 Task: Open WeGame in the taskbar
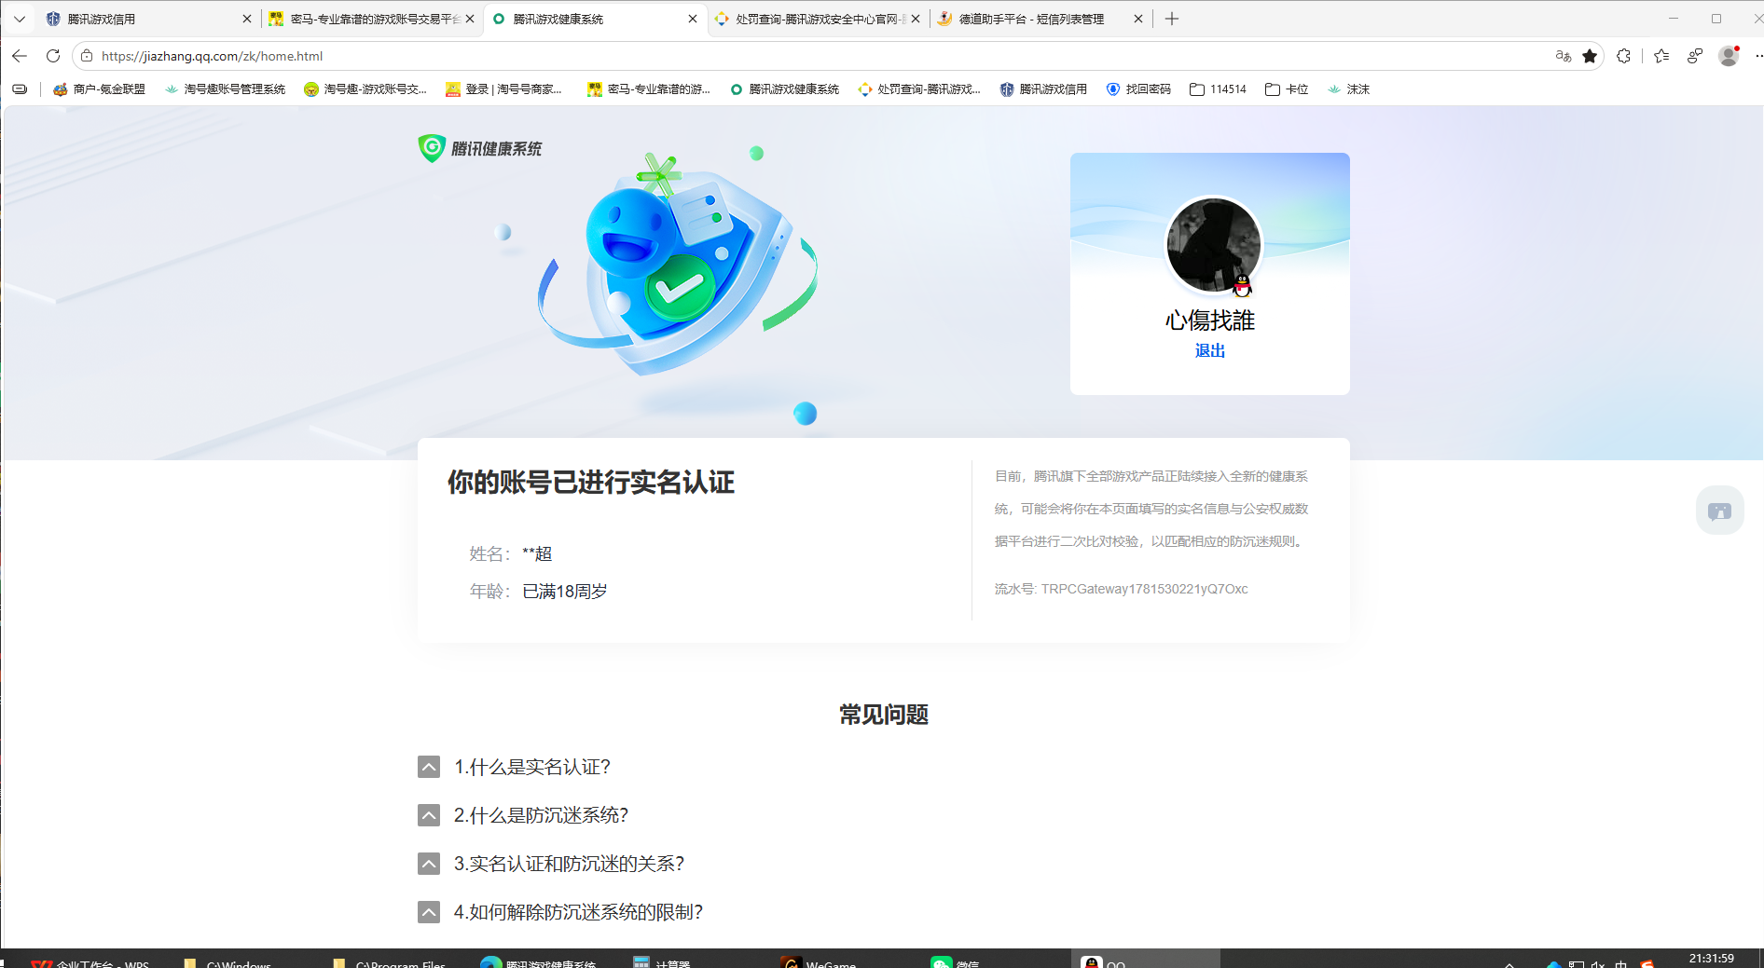point(819,962)
